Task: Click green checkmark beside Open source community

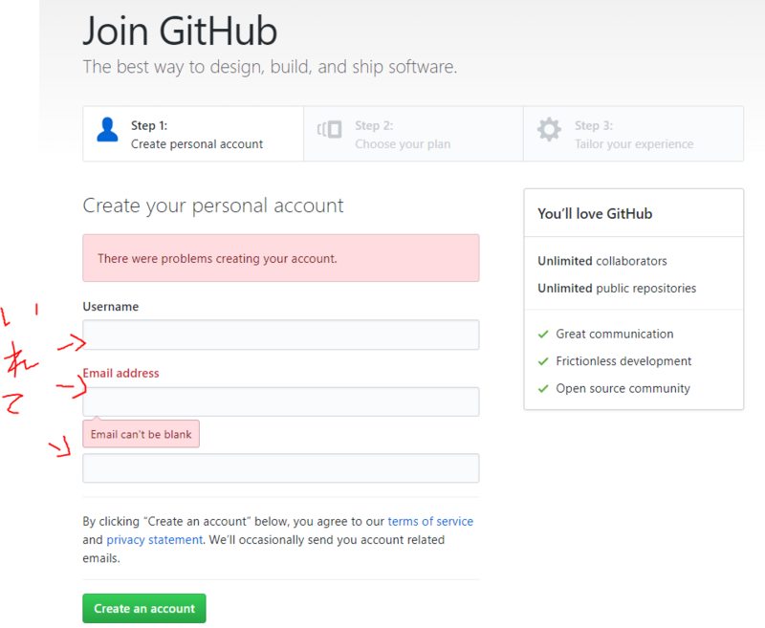Action: [x=543, y=389]
